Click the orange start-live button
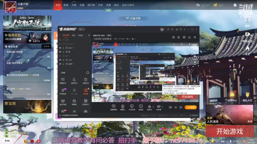 click(x=191, y=107)
